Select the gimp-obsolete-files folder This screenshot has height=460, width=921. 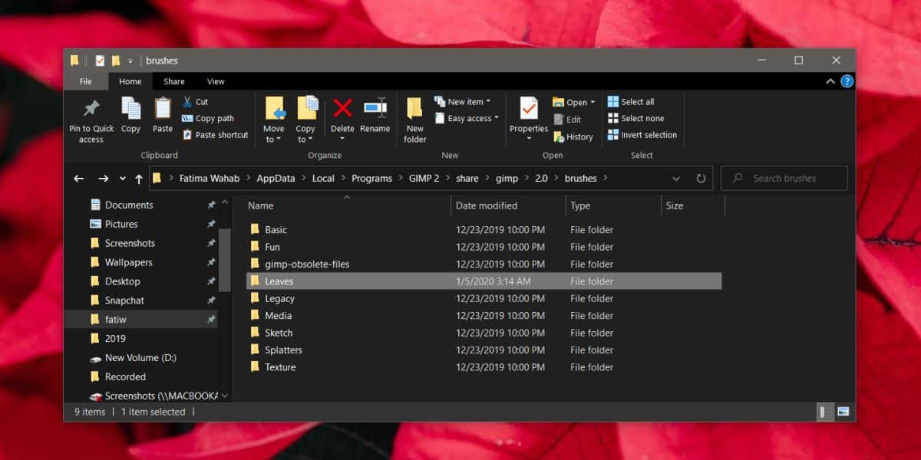pos(484,264)
